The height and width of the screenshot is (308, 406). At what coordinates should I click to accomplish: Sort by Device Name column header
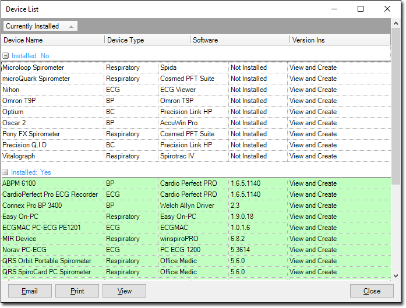point(52,40)
